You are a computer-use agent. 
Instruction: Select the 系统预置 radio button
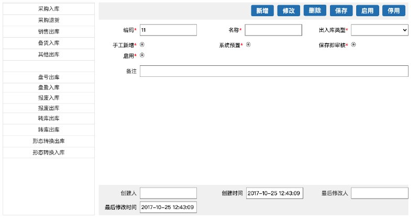pos(248,44)
